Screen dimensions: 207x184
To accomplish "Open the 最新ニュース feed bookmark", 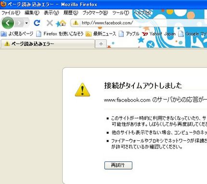I will tap(101, 34).
